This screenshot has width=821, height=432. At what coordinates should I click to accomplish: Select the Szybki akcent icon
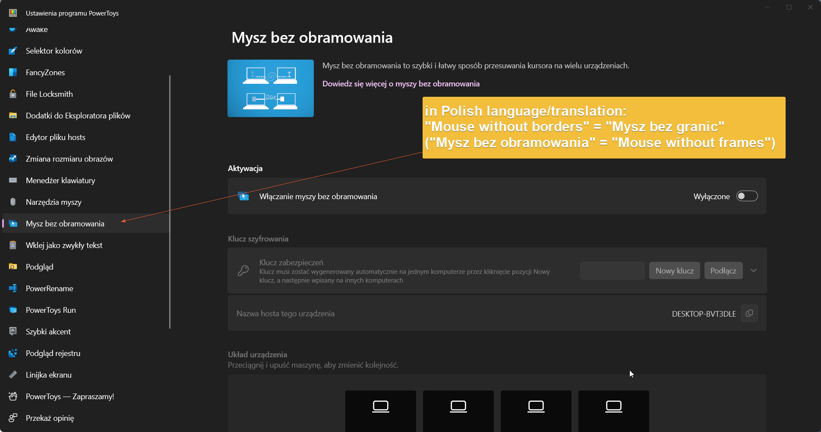(x=13, y=331)
